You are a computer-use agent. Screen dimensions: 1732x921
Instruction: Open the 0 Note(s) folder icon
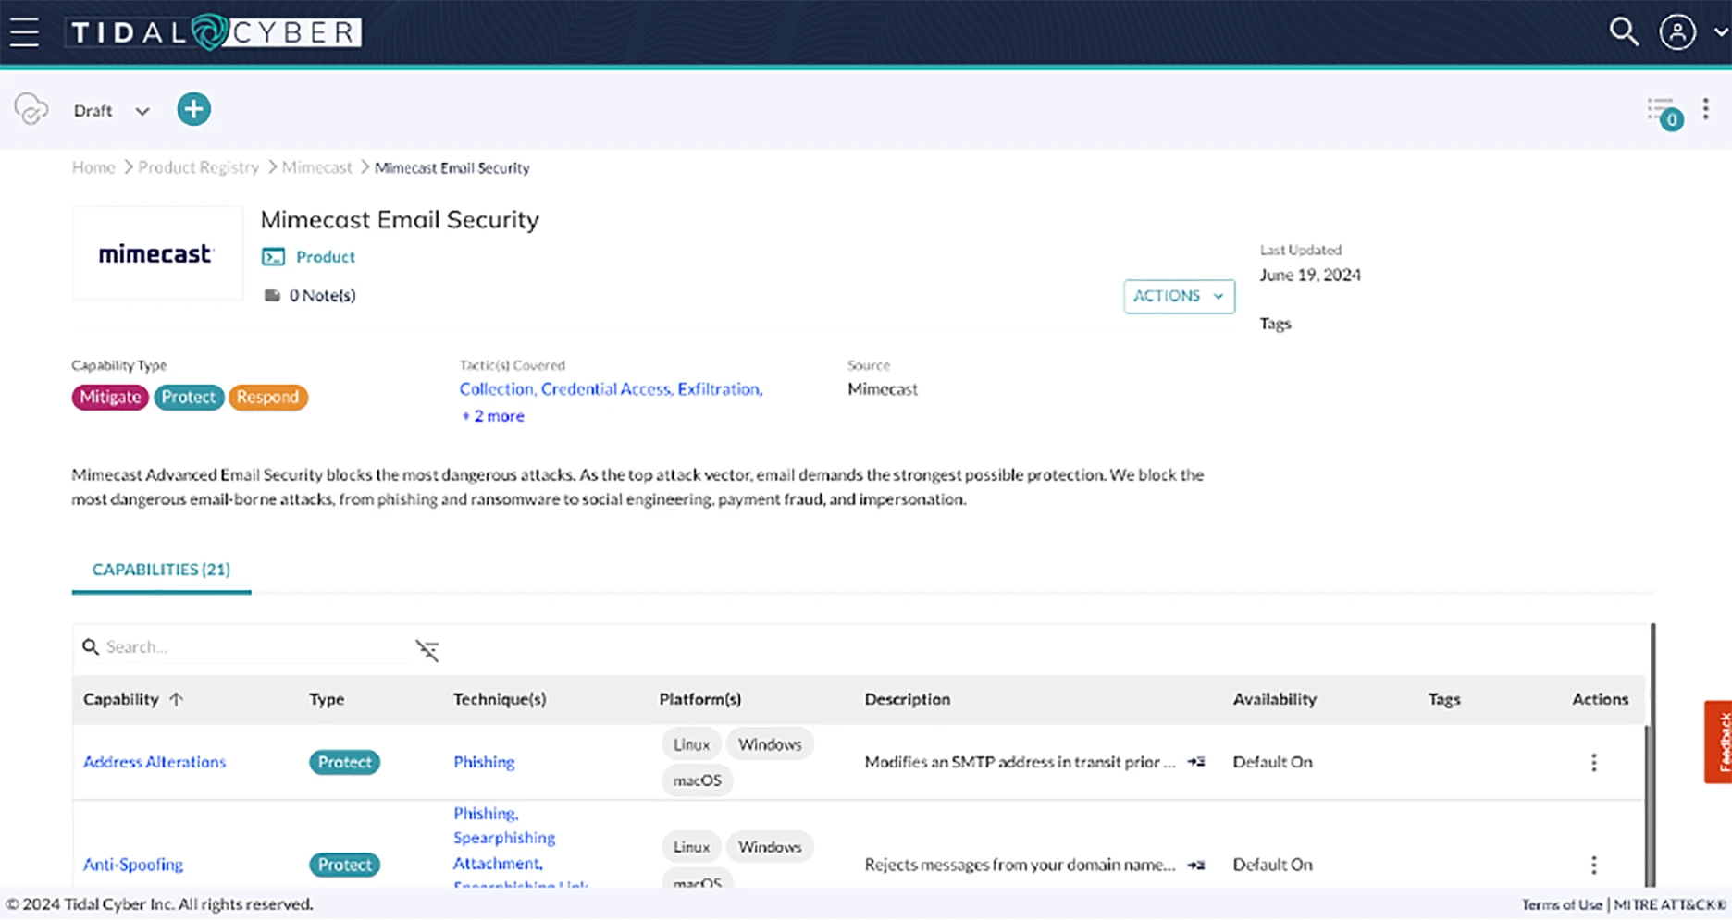[272, 295]
